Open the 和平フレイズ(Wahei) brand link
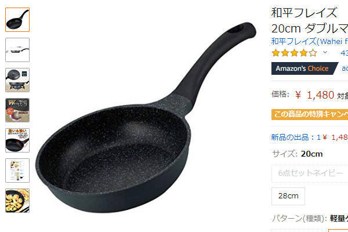The image size is (348, 232). point(309,41)
